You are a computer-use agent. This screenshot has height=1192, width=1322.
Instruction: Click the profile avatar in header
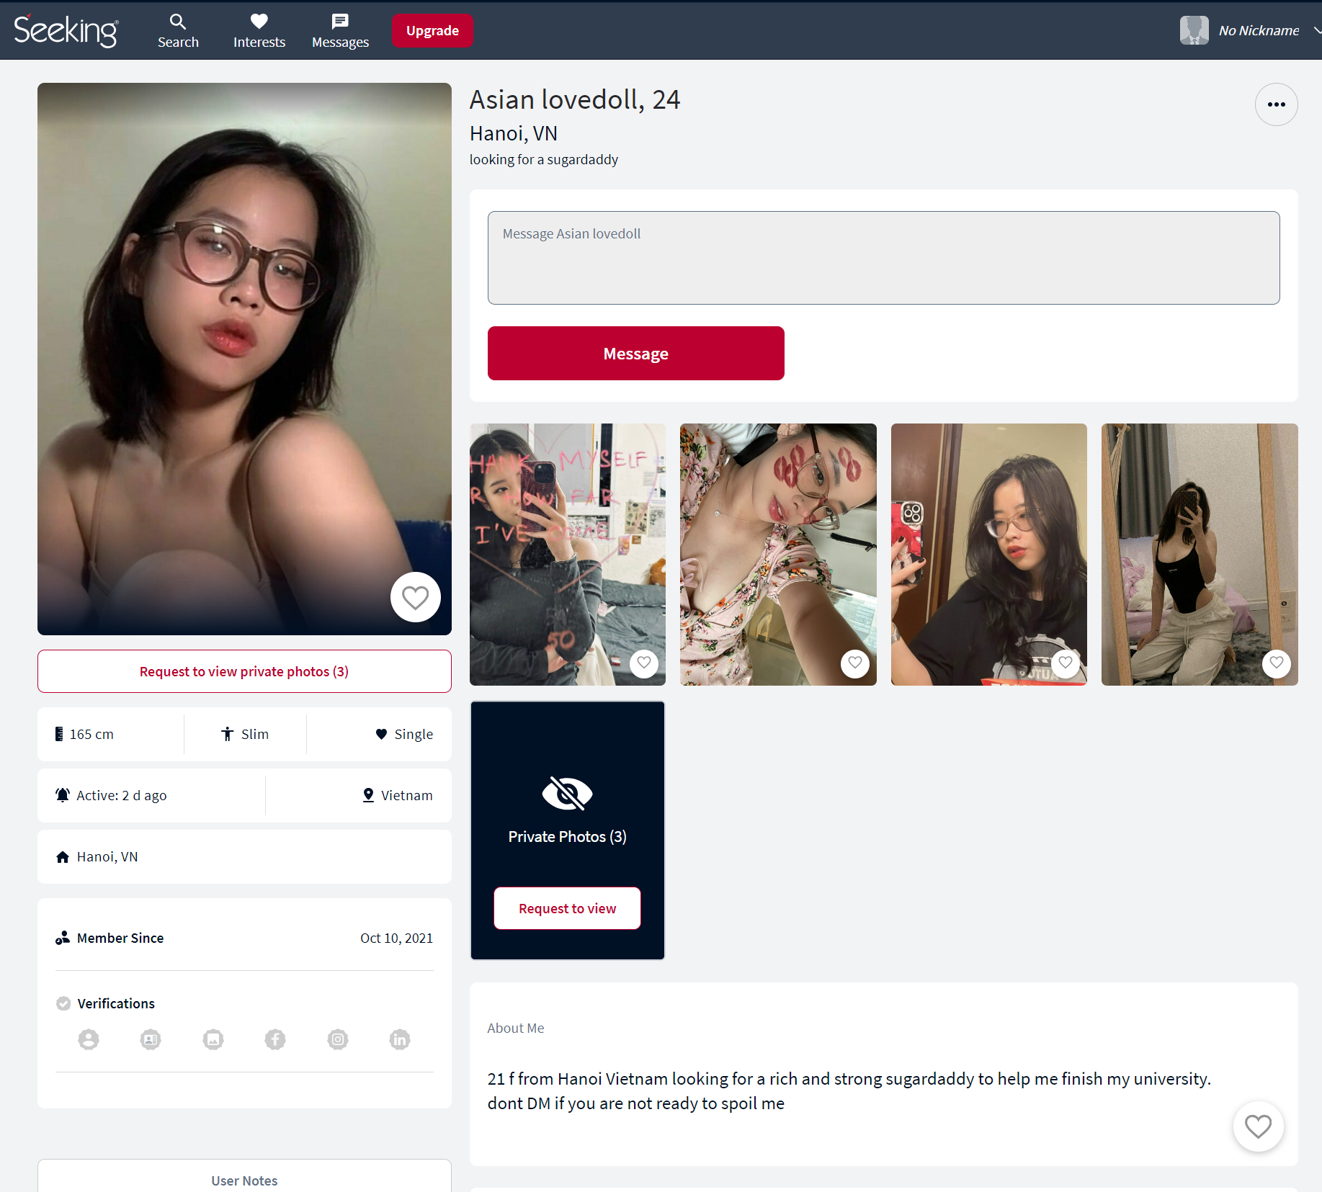coord(1194,30)
